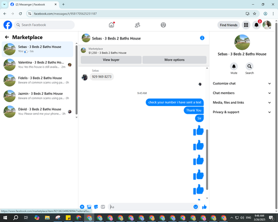Open the $1,250 - 3 Beds 2 Baths House listing
Image resolution: width=278 pixels, height=222 pixels.
pyautogui.click(x=107, y=53)
